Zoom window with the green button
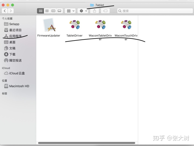 click(x=12, y=5)
